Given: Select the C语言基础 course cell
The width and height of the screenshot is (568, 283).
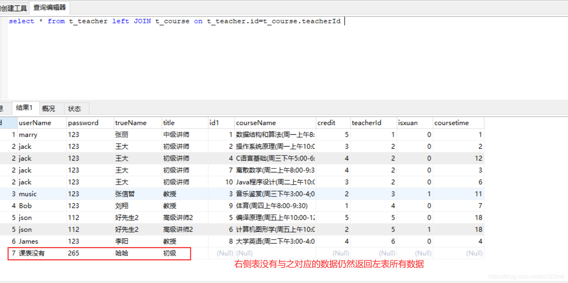Looking at the screenshot, I should click(275, 158).
